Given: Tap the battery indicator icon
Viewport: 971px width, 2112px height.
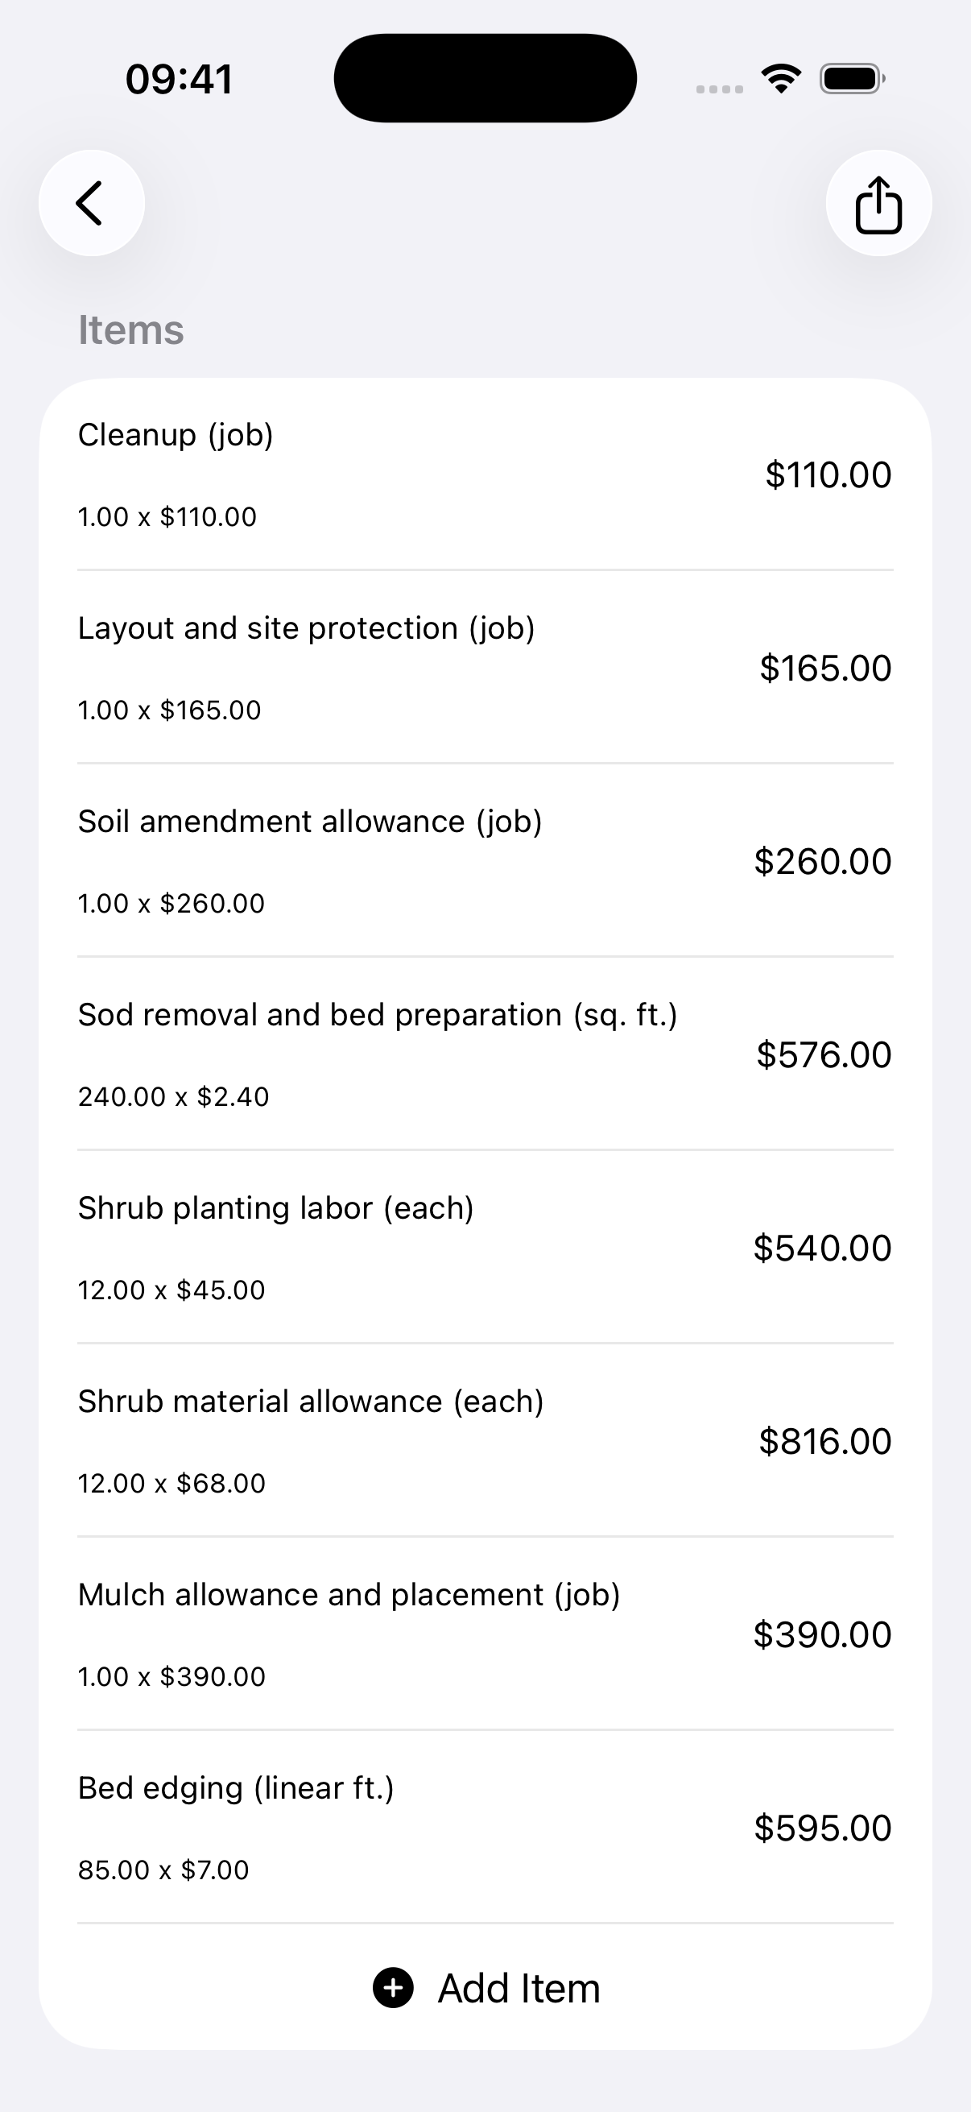Looking at the screenshot, I should click(x=852, y=79).
